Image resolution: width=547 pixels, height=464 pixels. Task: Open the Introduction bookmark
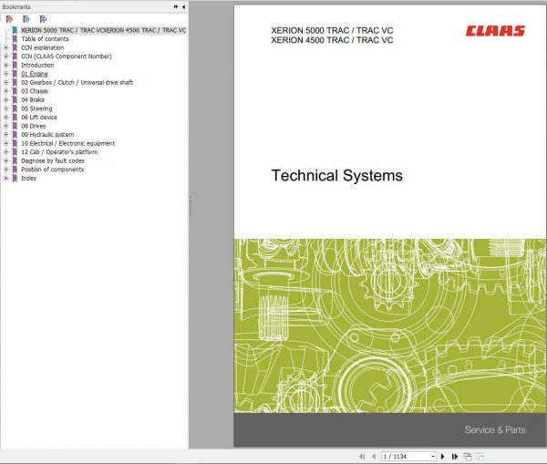pyautogui.click(x=37, y=65)
